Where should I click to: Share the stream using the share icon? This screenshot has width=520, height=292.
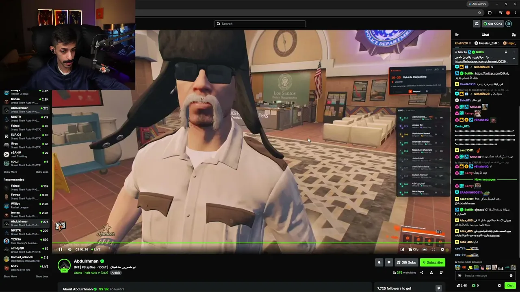[x=422, y=273]
